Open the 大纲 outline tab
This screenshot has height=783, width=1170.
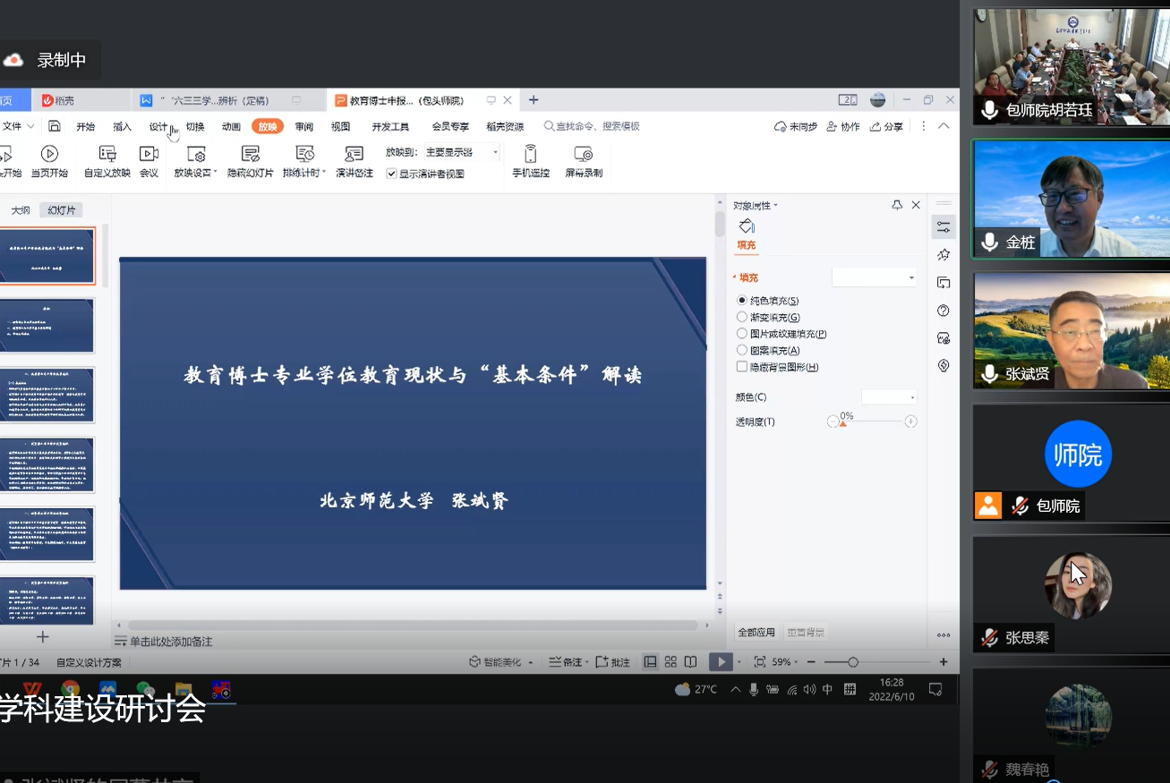(x=21, y=210)
